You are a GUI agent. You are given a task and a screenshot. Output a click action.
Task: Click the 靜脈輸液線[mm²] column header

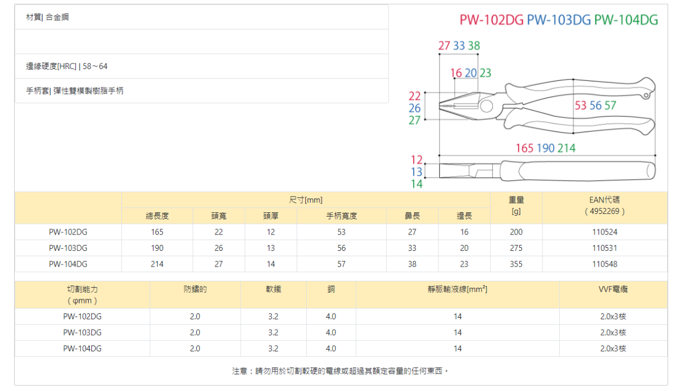457,289
